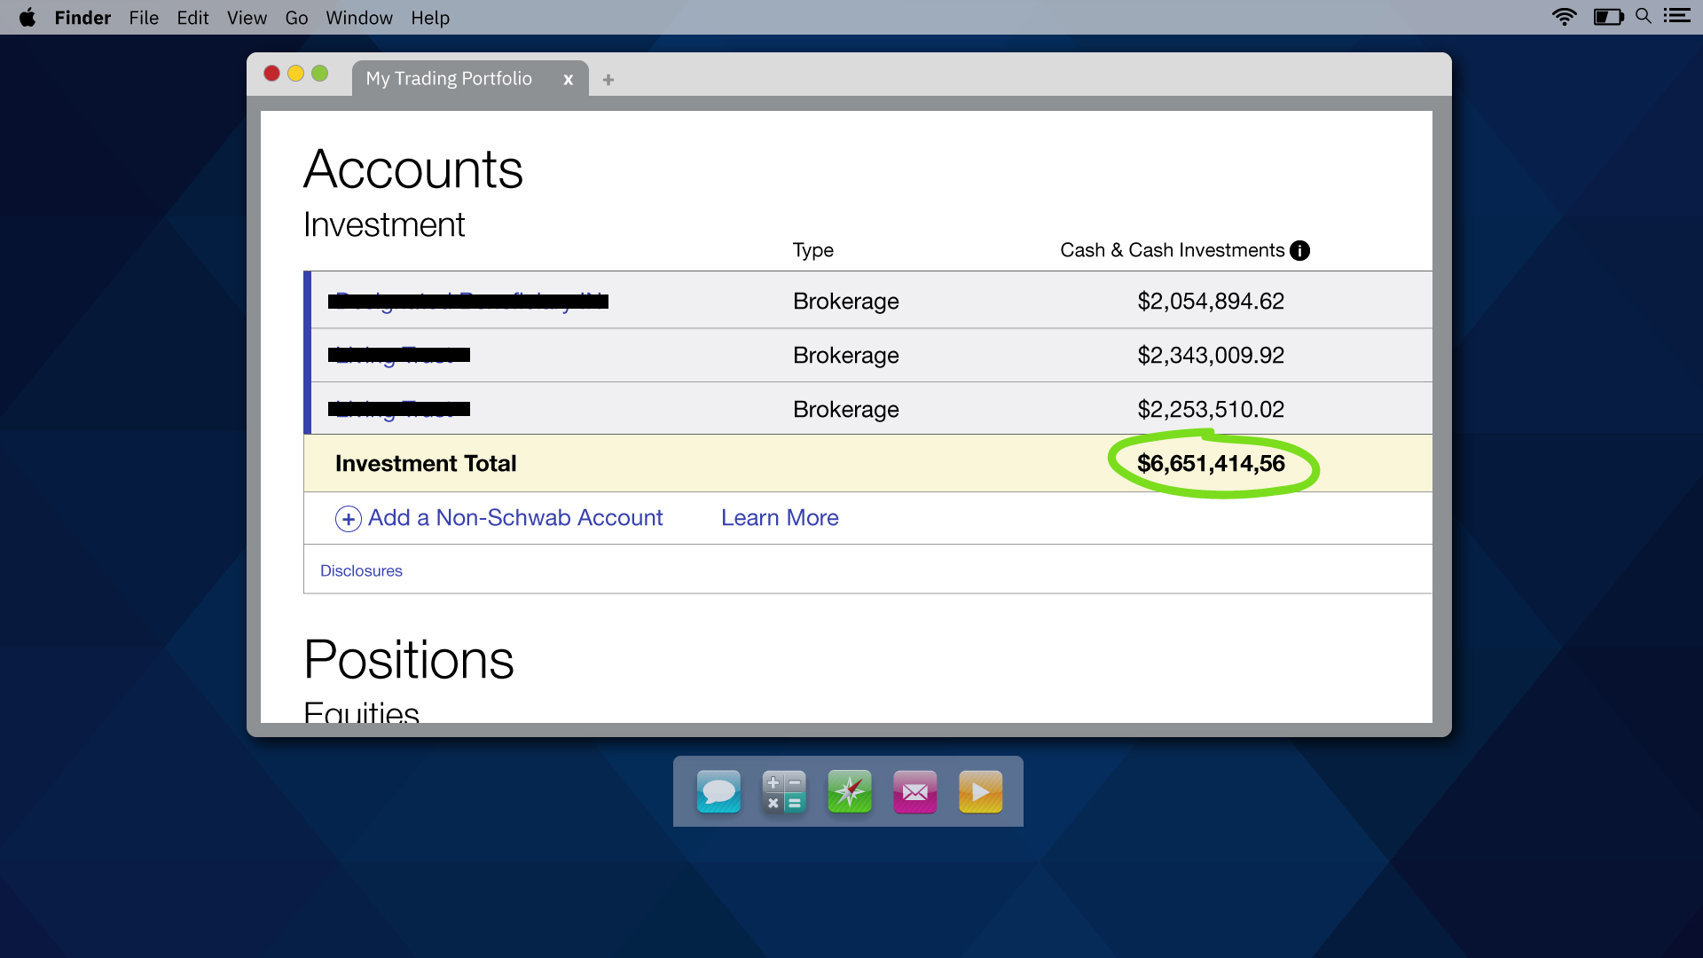Screen dimensions: 1703x958
Task: Launch the Calculator from the dock
Action: (784, 791)
